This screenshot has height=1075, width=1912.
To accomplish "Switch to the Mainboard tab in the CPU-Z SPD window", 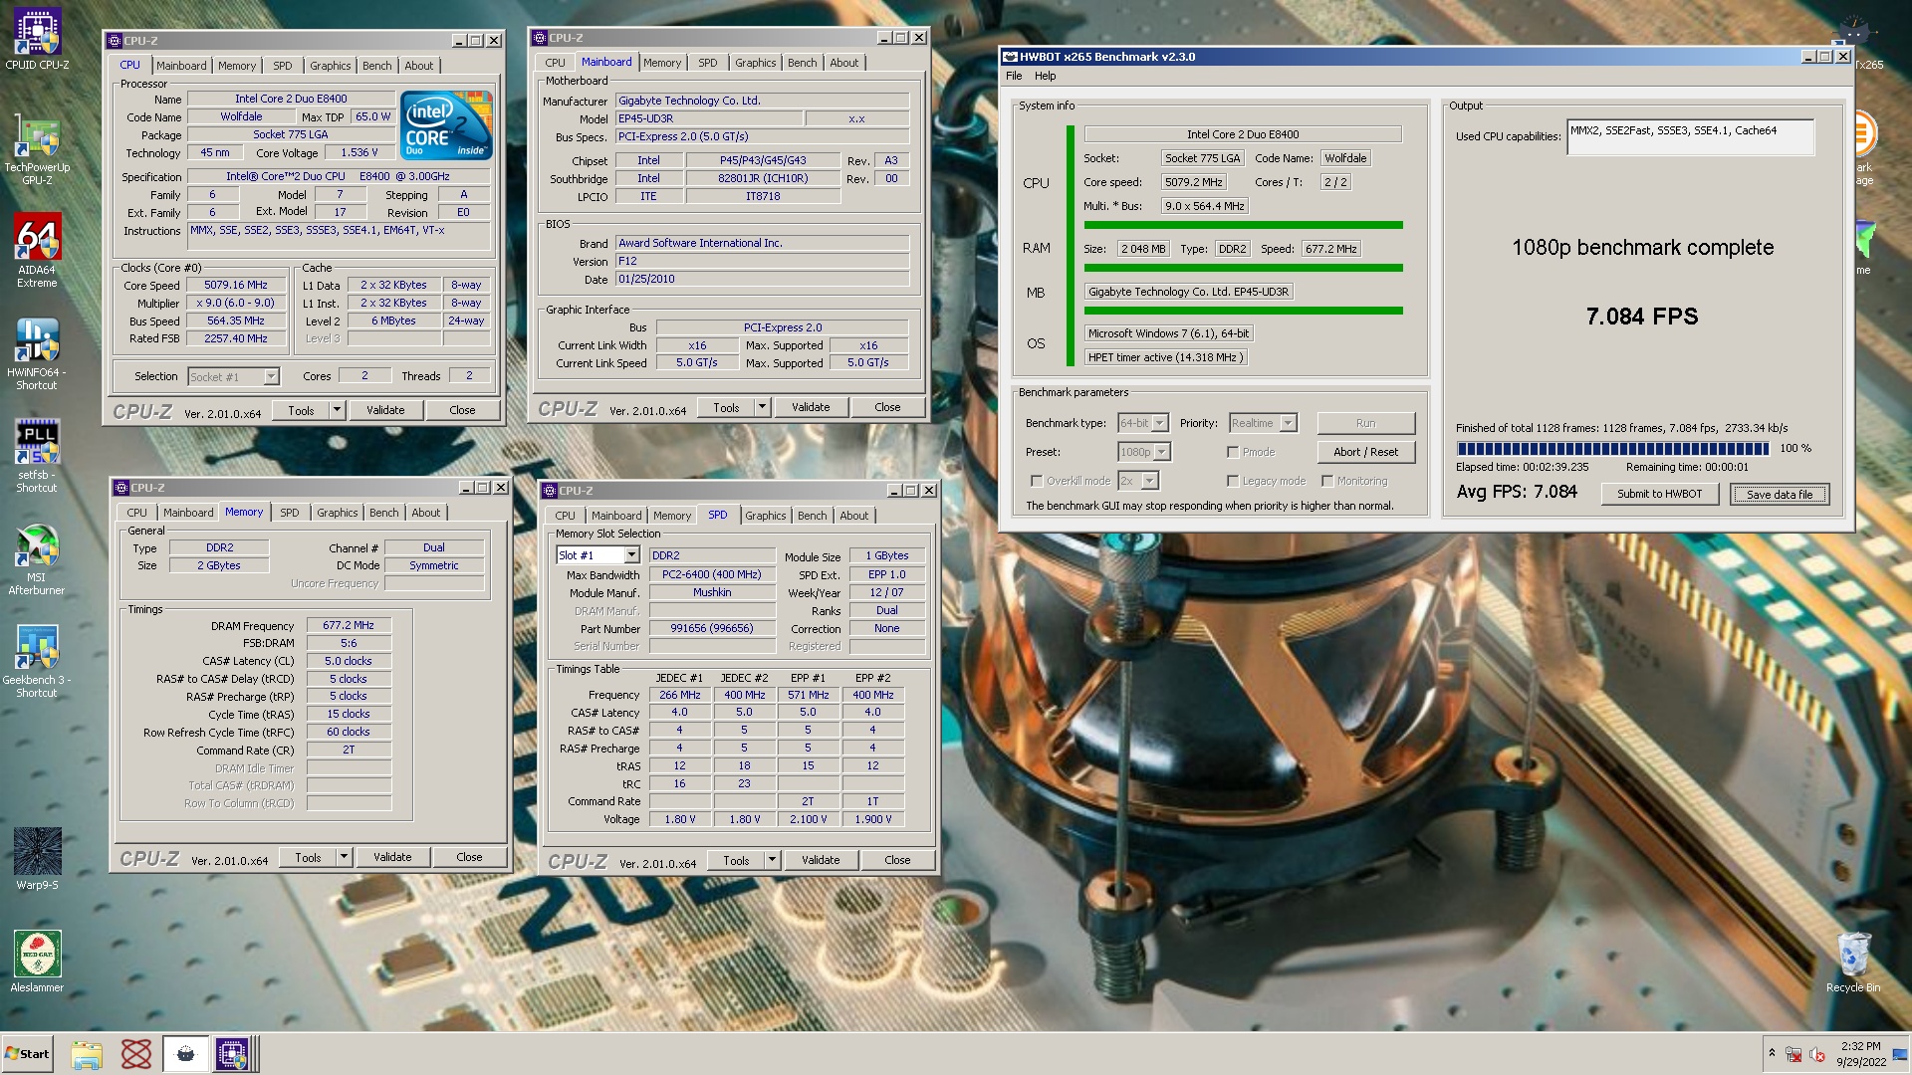I will click(615, 516).
